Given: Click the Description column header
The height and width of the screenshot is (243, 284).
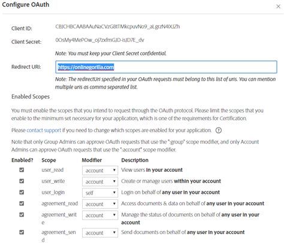Looking at the screenshot, I should 135,160.
